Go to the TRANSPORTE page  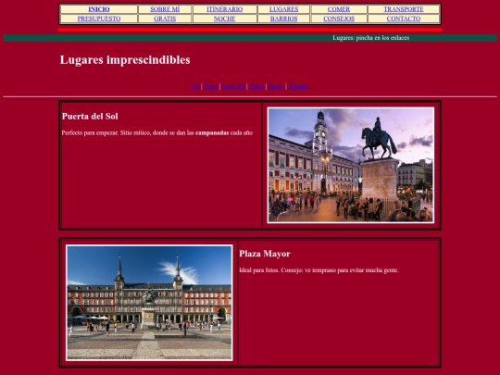[404, 9]
